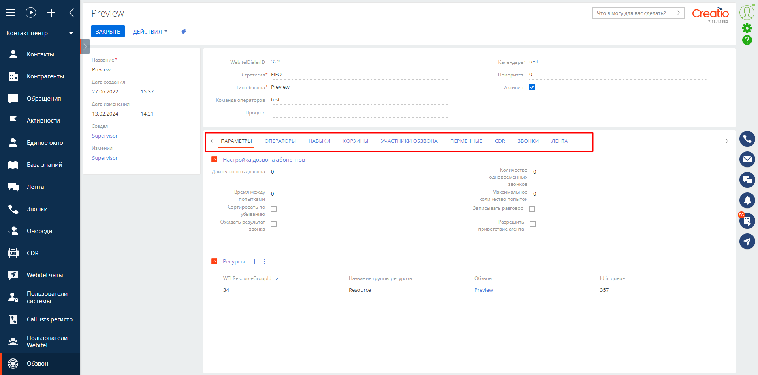Switch to the ОПЕРАТОРЫ tab
Screen dimensions: 758x375
280,141
